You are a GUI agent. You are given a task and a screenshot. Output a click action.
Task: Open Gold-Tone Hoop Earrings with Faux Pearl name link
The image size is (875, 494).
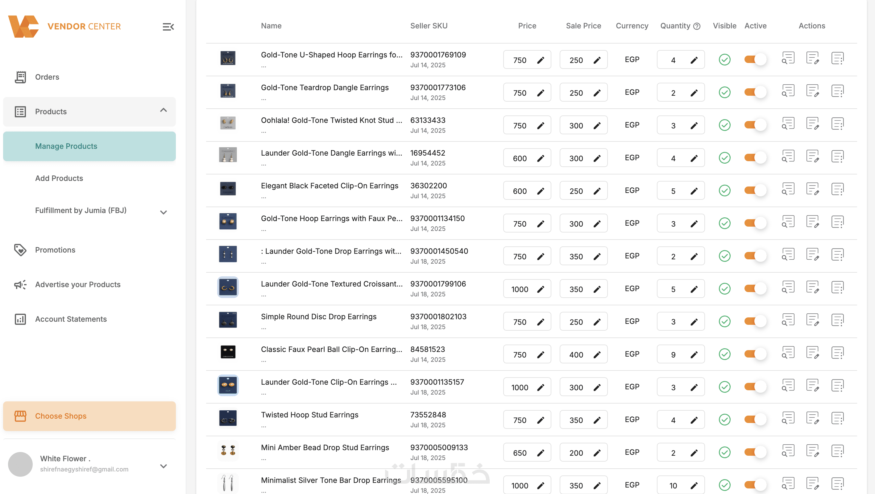pyautogui.click(x=331, y=218)
